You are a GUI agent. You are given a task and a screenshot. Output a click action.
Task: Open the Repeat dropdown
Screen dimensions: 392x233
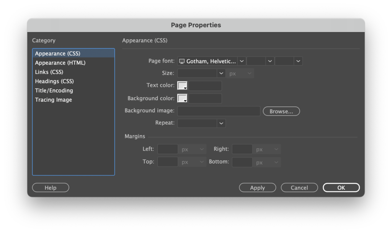pos(221,123)
